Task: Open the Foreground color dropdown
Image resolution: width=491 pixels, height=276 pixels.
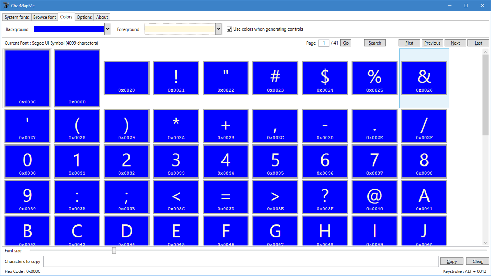Action: [x=218, y=29]
